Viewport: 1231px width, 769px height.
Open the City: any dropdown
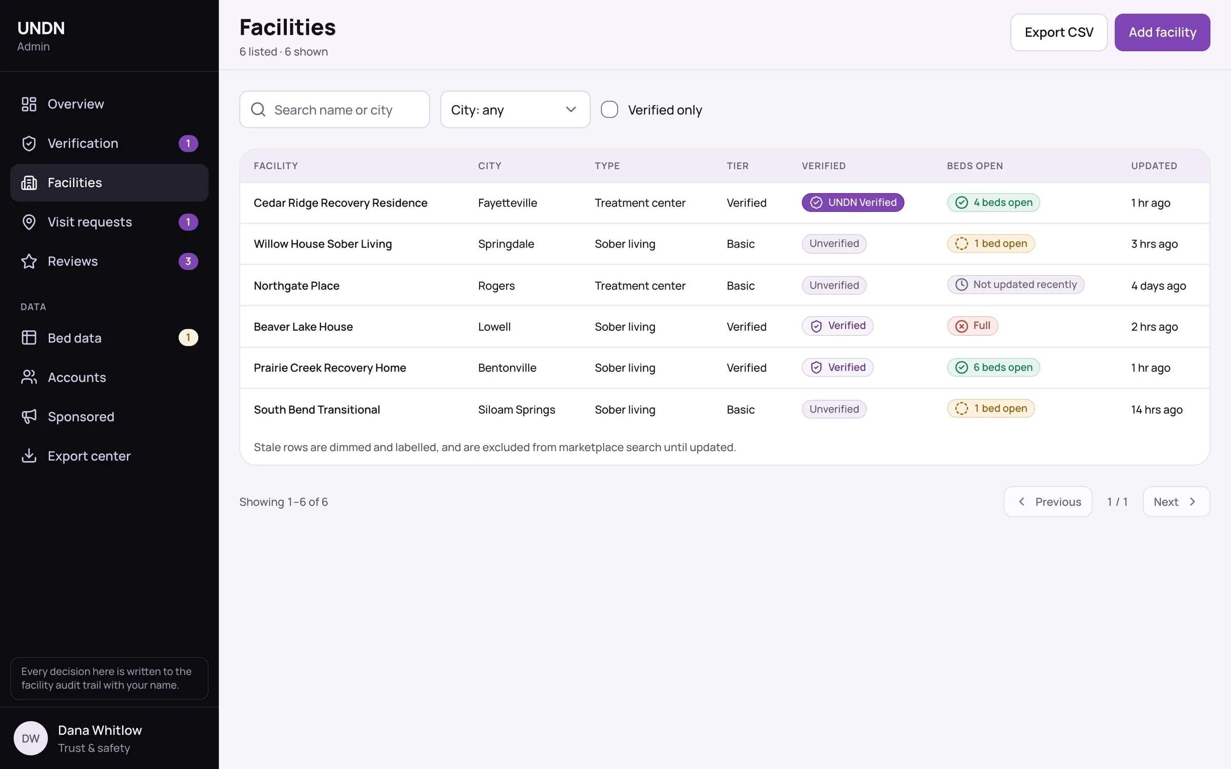coord(515,110)
